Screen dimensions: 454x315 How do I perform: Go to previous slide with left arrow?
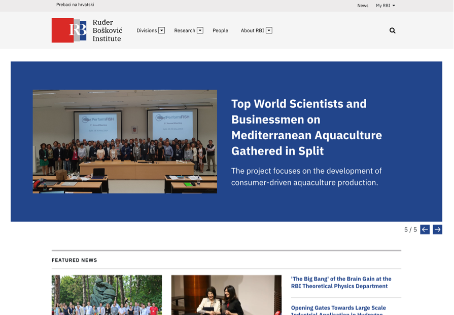pos(425,229)
